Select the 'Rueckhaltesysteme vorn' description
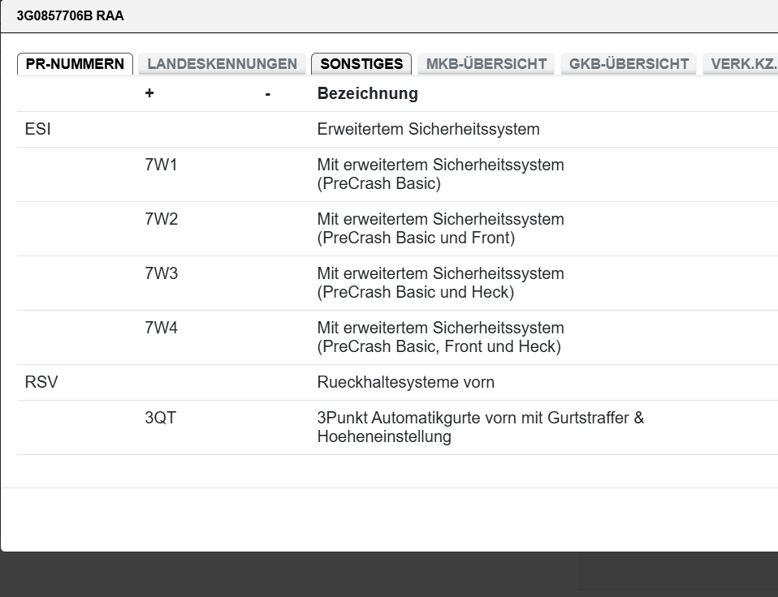The width and height of the screenshot is (778, 597). tap(405, 382)
